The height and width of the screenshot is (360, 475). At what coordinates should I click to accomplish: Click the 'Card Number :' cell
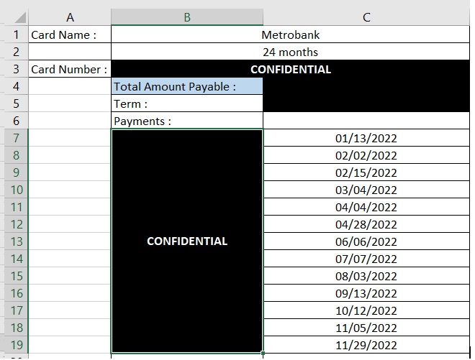click(70, 69)
